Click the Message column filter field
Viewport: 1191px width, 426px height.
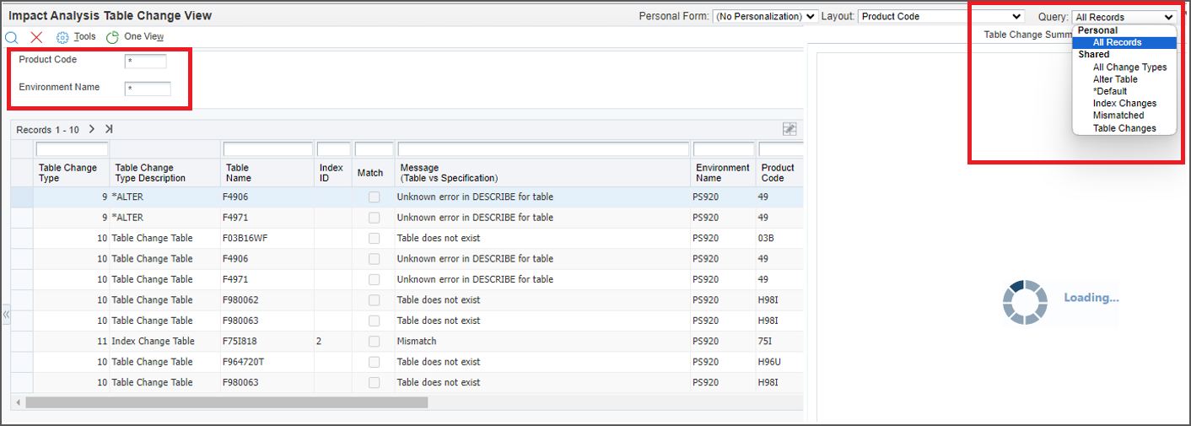(x=543, y=149)
